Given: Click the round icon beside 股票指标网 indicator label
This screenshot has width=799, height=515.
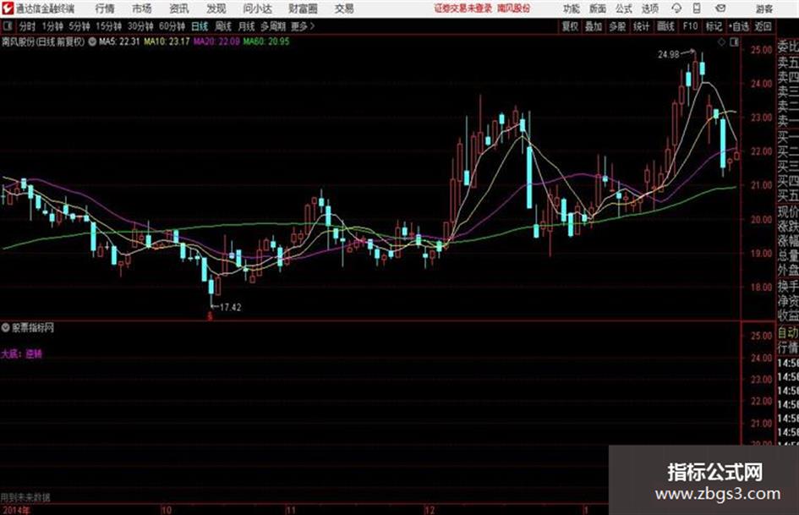Looking at the screenshot, I should (x=6, y=327).
